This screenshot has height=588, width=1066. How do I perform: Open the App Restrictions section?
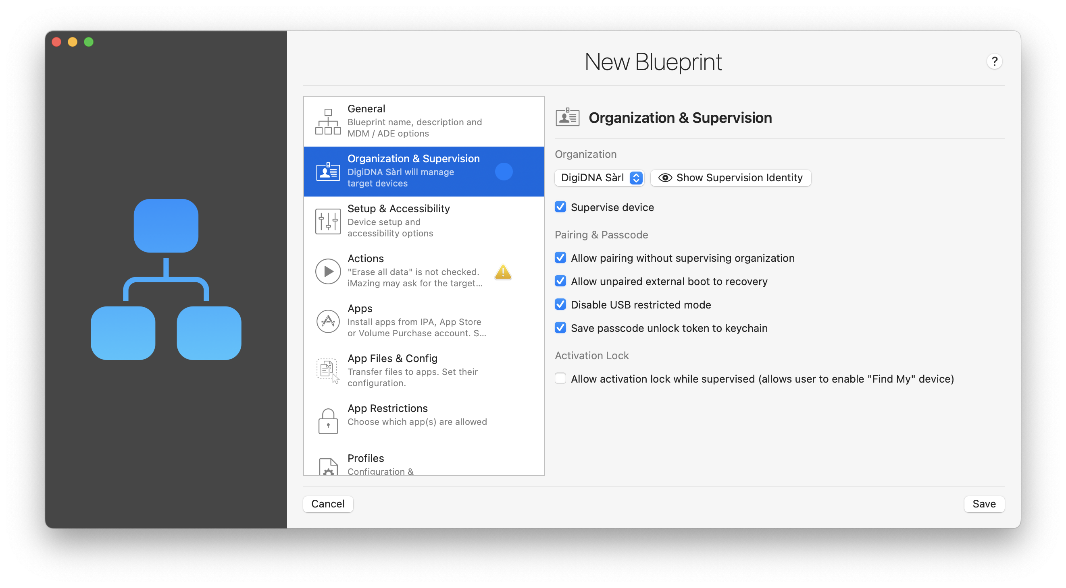[424, 421]
